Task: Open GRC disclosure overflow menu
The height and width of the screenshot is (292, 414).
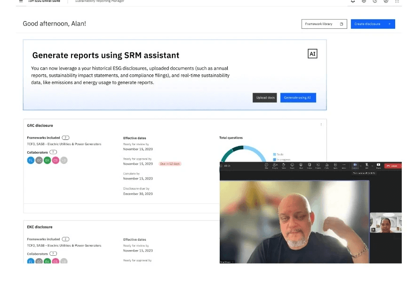Action: tap(321, 124)
